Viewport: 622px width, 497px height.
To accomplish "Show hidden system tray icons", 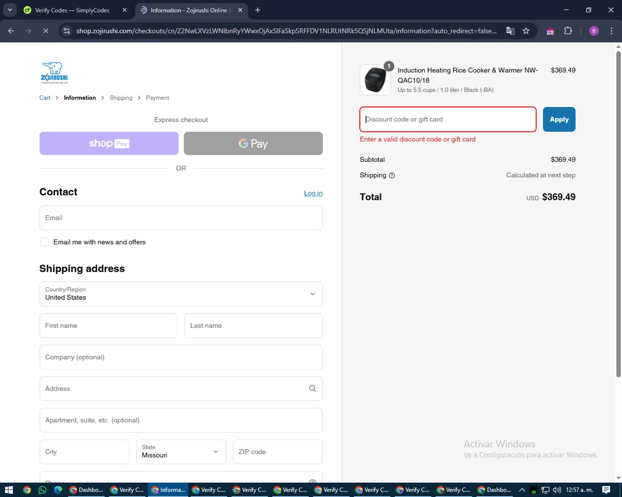I will pyautogui.click(x=522, y=490).
